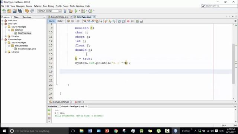Open the Debug menu

[x=51, y=6]
